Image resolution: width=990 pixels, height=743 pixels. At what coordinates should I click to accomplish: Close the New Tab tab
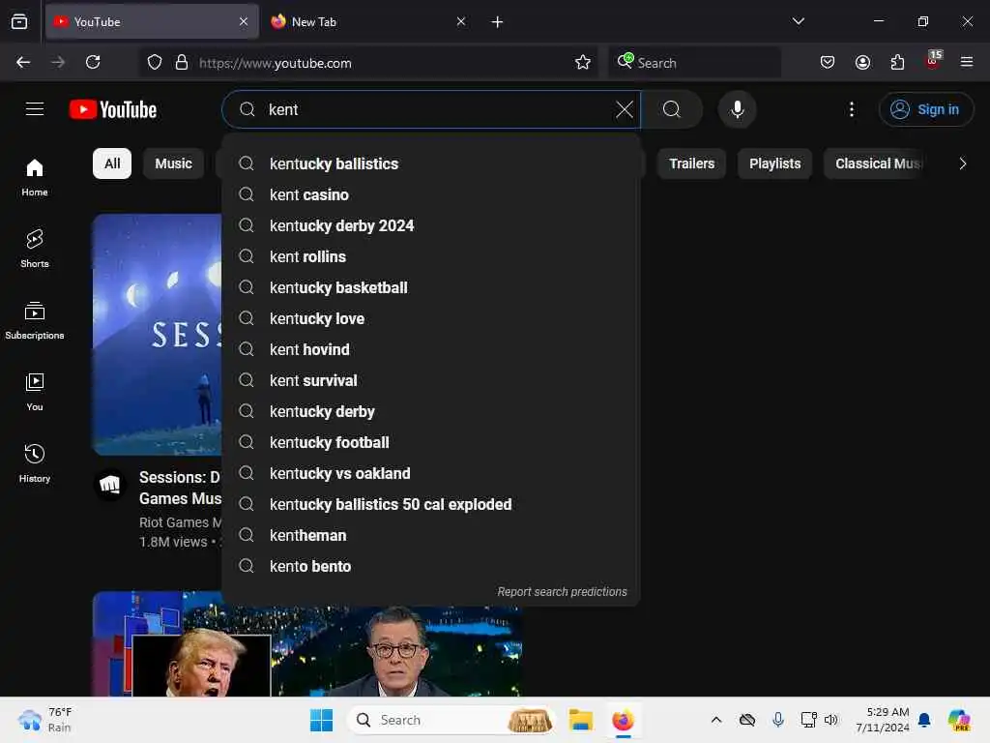coord(461,21)
